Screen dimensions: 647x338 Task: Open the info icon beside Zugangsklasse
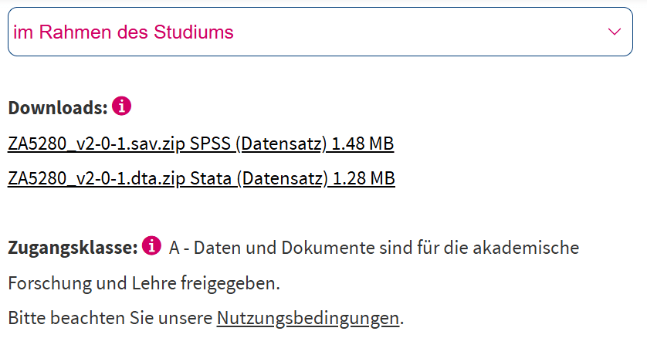click(x=152, y=246)
